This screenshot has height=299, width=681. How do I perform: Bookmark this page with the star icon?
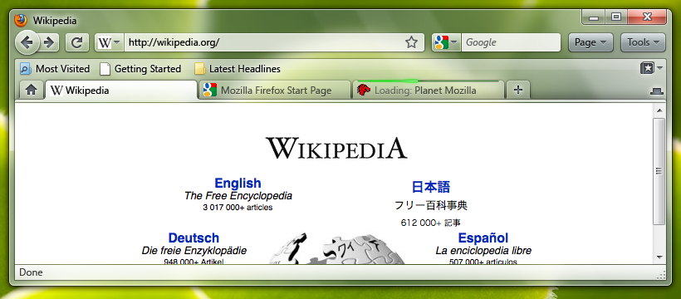coord(411,42)
